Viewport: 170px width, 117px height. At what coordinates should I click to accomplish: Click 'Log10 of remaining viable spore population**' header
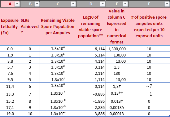[91, 26]
